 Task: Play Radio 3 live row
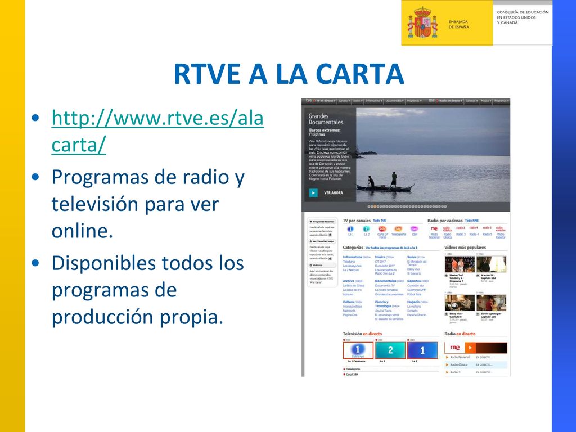tap(476, 372)
